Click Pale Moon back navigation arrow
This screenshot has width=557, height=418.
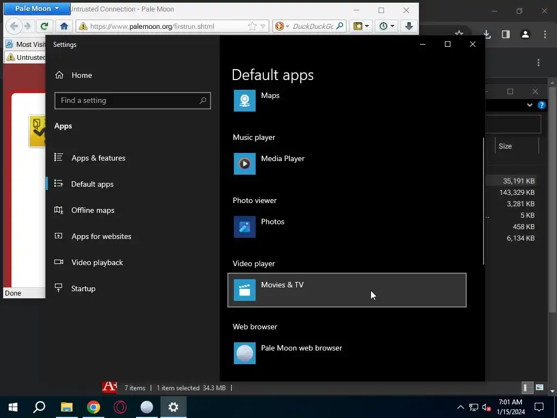click(x=14, y=26)
